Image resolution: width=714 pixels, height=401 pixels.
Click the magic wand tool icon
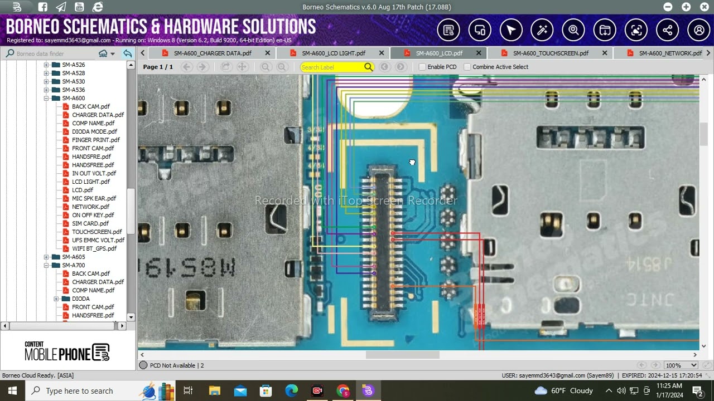[x=542, y=30]
